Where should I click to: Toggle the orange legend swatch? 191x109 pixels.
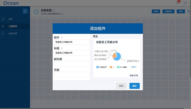point(111,67)
